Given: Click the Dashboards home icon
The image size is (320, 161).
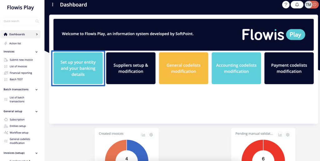Looking at the screenshot, I should [6, 34].
